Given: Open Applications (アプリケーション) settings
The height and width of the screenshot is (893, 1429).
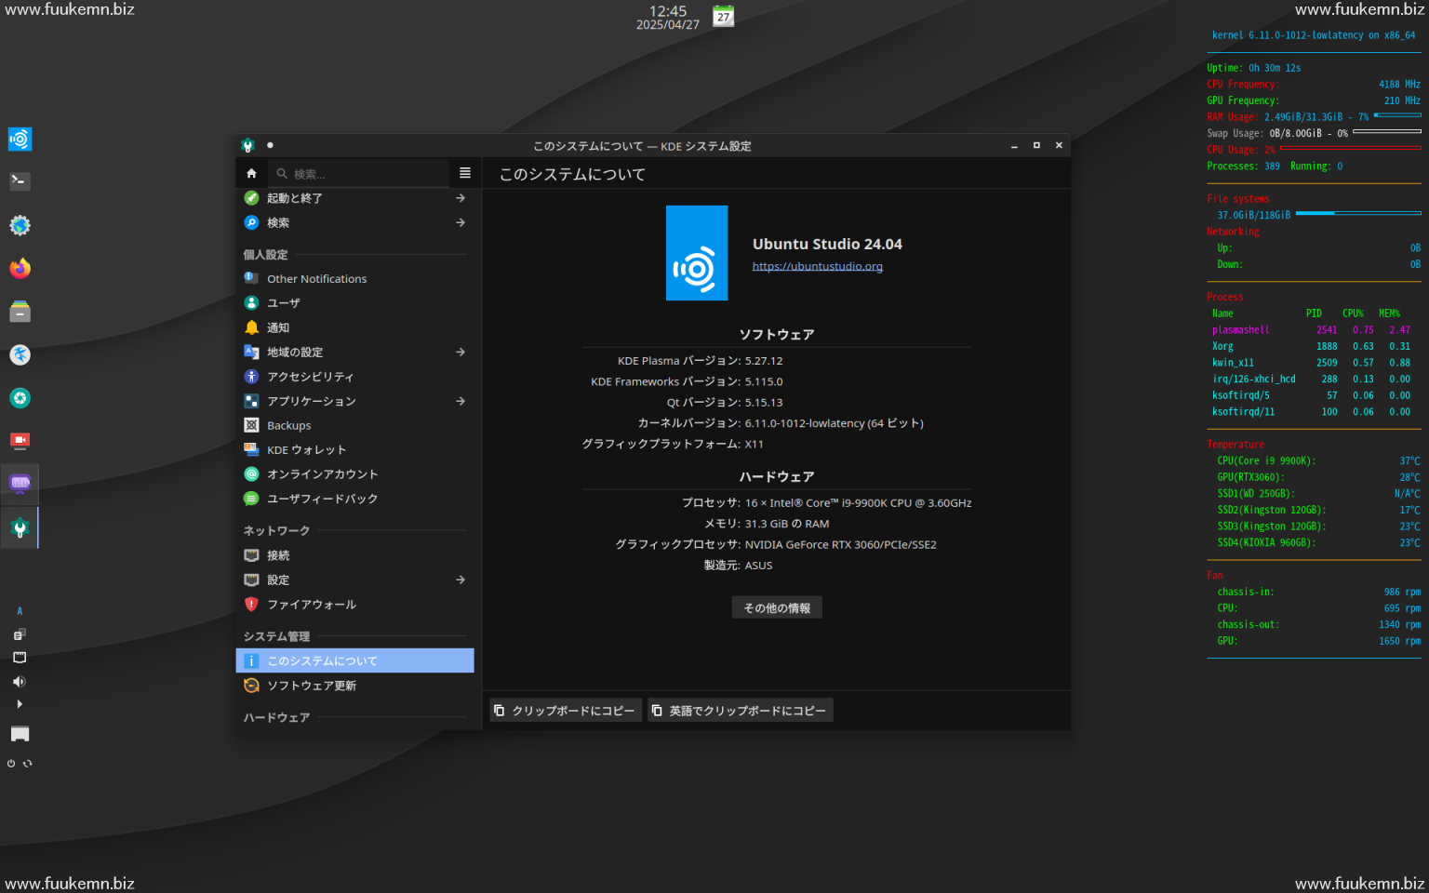Looking at the screenshot, I should click(x=354, y=401).
